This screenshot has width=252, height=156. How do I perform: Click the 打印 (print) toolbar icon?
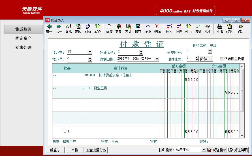click(219, 27)
